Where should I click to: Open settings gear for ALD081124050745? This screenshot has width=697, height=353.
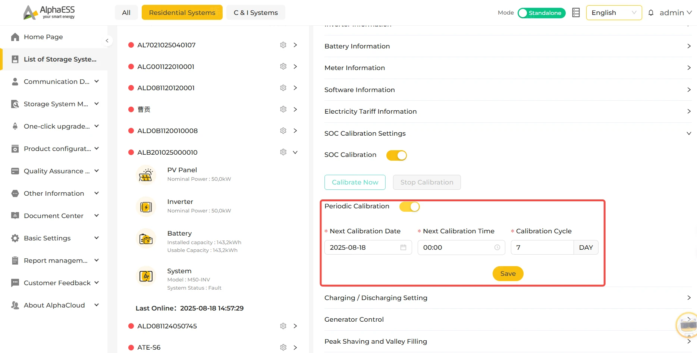(283, 326)
